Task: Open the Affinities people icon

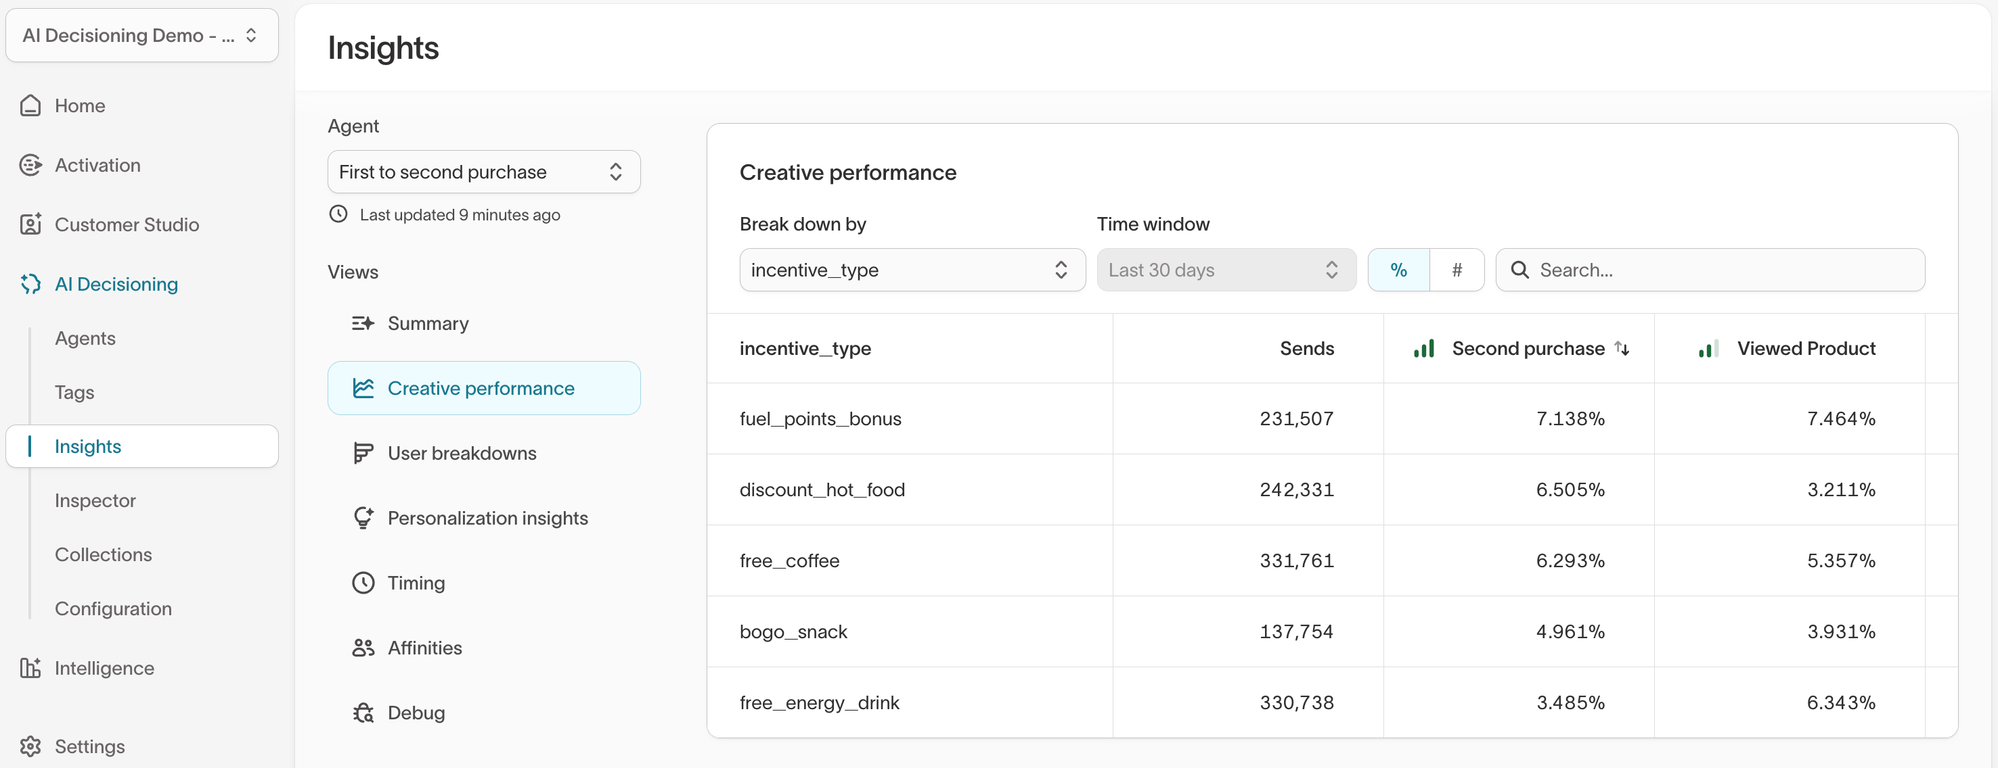Action: pyautogui.click(x=363, y=648)
